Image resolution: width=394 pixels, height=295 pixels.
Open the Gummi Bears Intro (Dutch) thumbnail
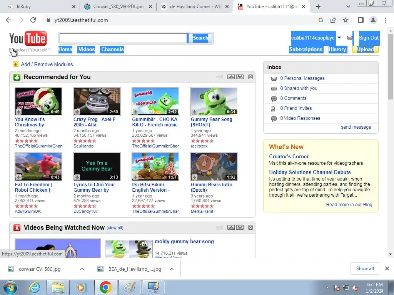214,167
